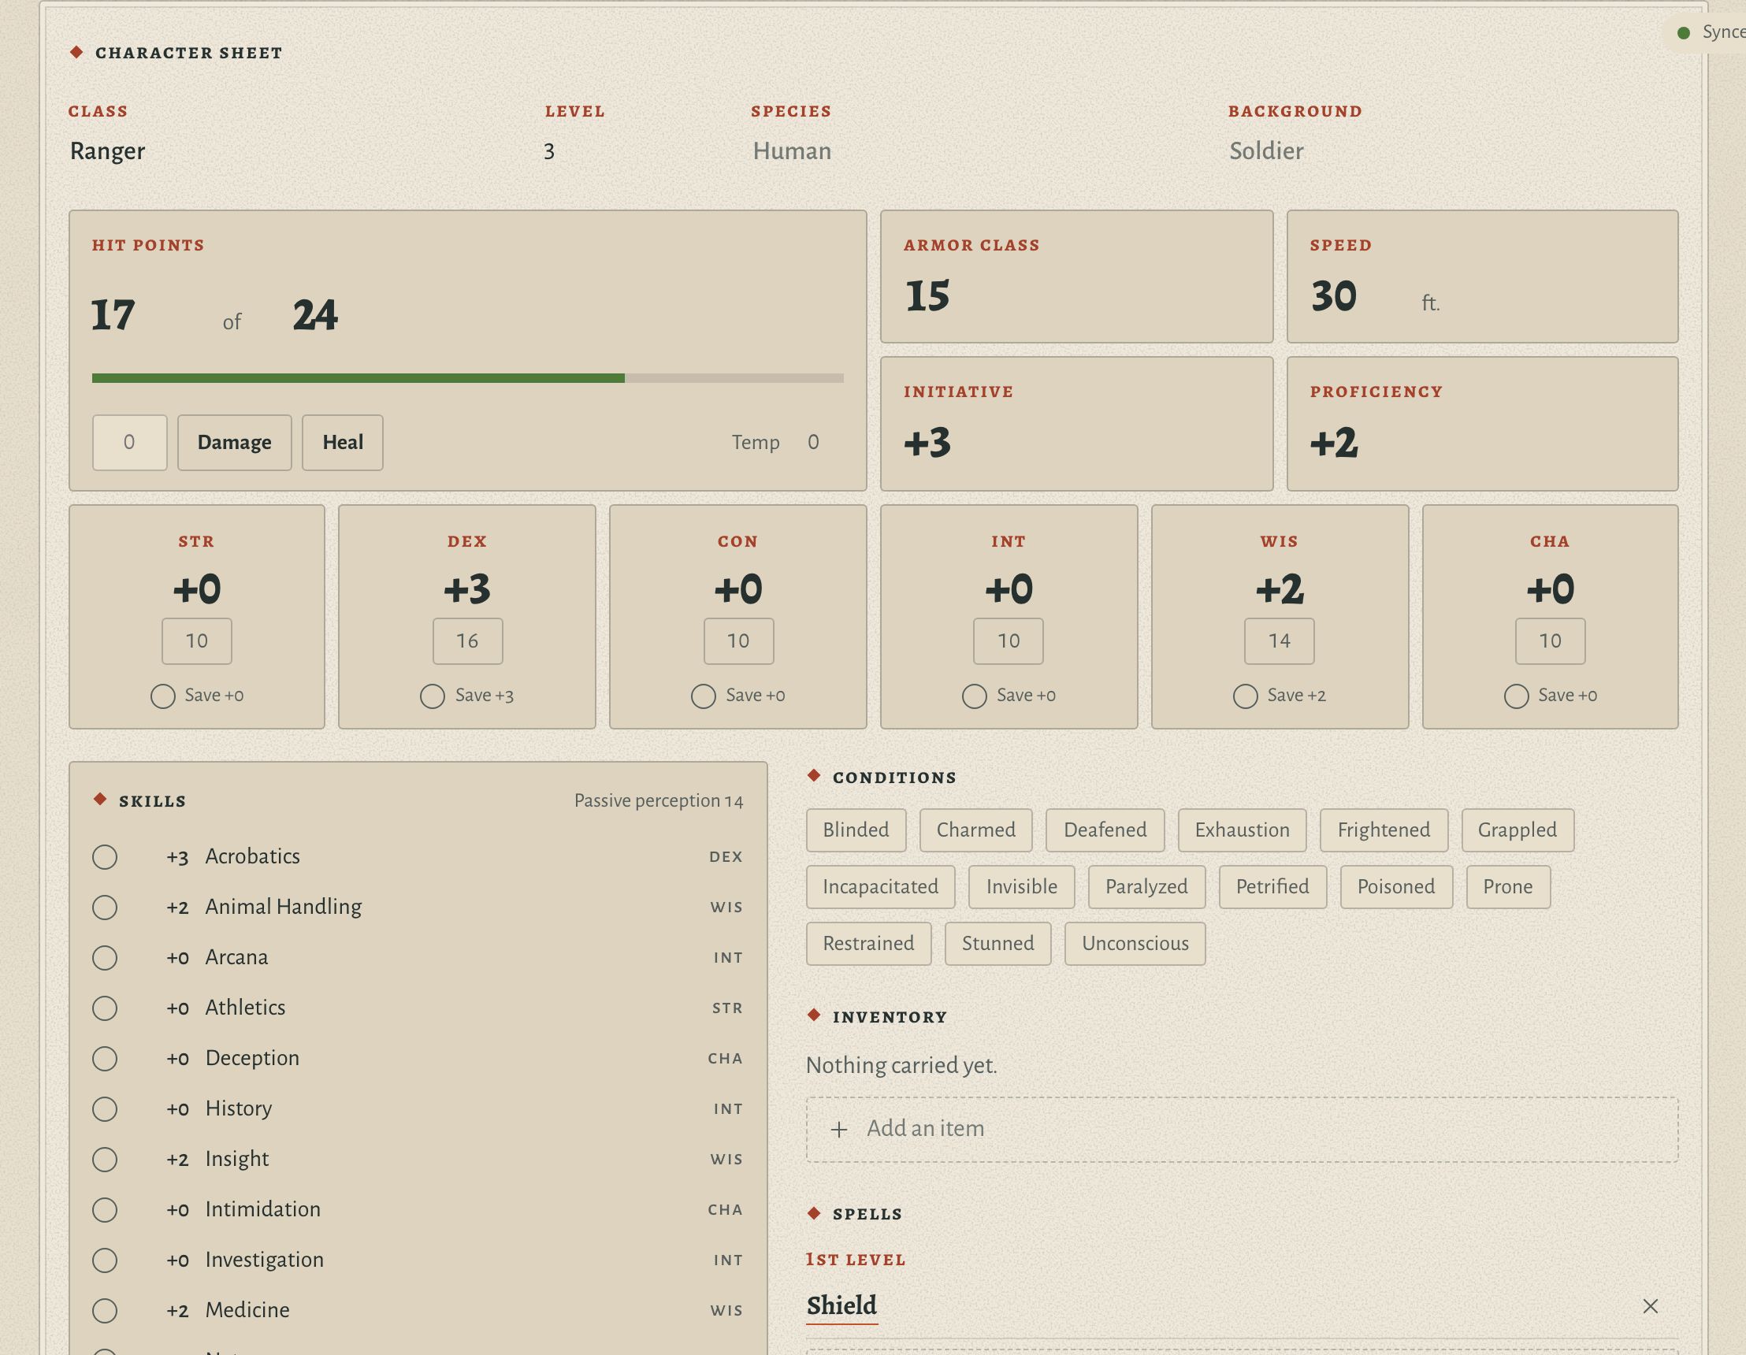This screenshot has height=1355, width=1746.
Task: Toggle STR saving throw proficiency
Action: click(162, 696)
